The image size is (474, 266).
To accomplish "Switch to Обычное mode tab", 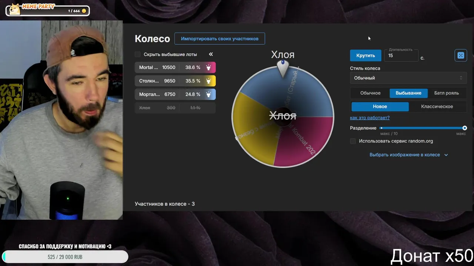I will pyautogui.click(x=370, y=93).
